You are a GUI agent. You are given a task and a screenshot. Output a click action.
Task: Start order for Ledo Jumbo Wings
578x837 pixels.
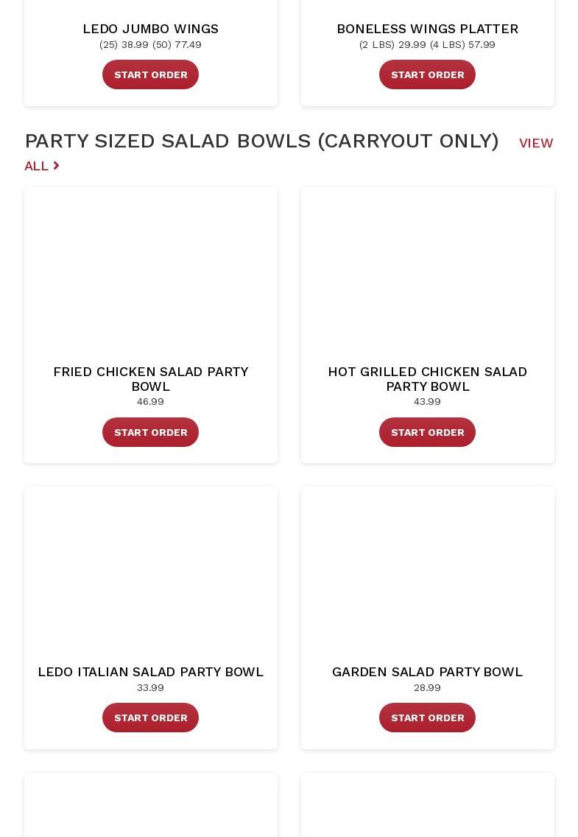(150, 74)
